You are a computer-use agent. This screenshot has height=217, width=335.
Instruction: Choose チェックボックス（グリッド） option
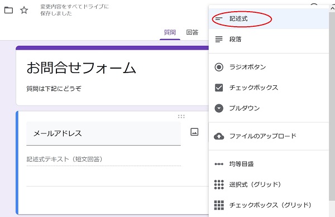[269, 205]
